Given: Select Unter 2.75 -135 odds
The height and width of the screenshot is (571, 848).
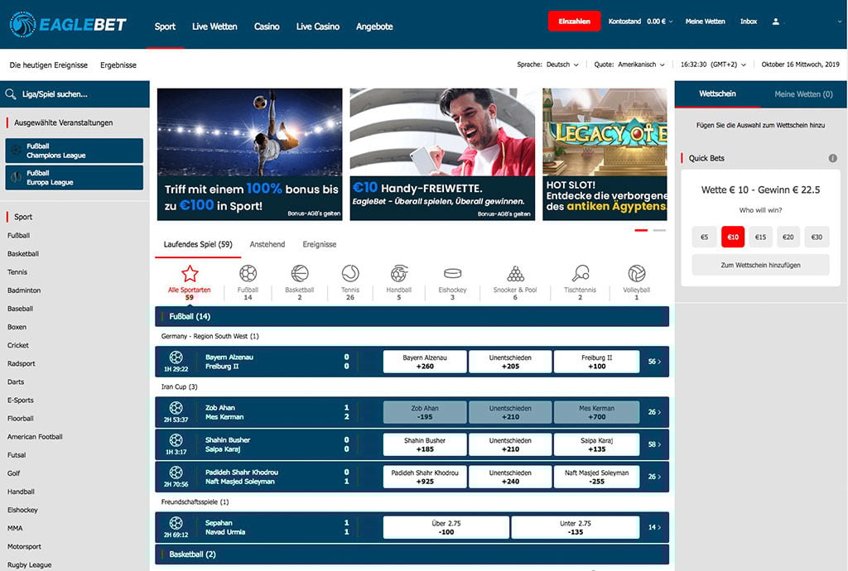Looking at the screenshot, I should tap(576, 527).
